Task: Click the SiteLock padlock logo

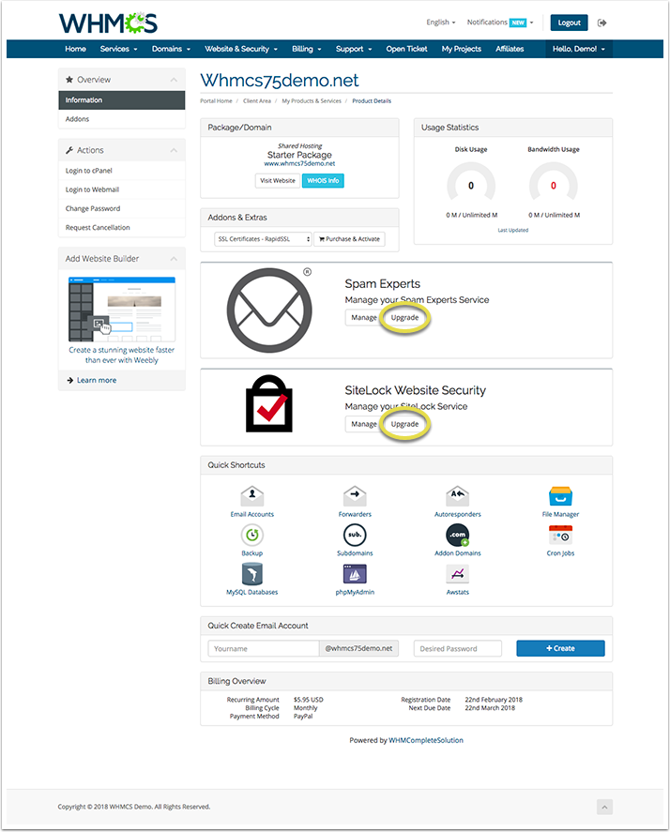Action: [x=269, y=403]
